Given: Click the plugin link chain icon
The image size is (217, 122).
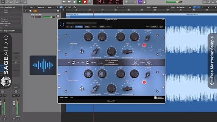Looking at the screenshot, I should [x=161, y=27].
